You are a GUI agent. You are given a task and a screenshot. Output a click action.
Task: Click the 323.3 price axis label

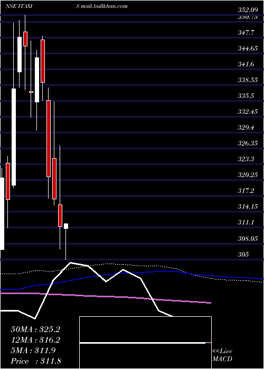246,159
